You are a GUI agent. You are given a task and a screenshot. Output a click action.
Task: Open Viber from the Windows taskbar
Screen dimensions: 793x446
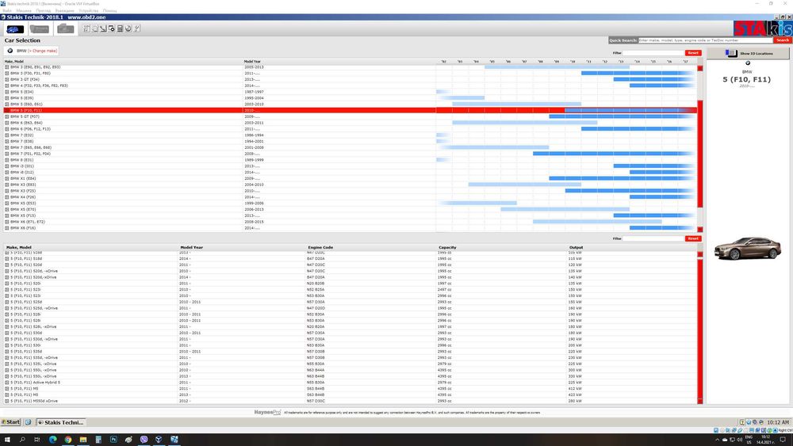[x=144, y=440]
